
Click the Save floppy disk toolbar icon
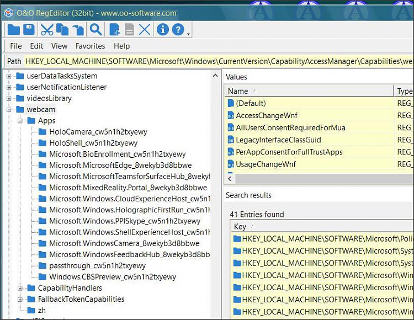point(29,30)
